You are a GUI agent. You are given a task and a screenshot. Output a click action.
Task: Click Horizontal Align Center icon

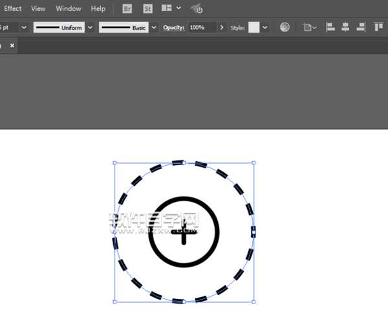(345, 28)
